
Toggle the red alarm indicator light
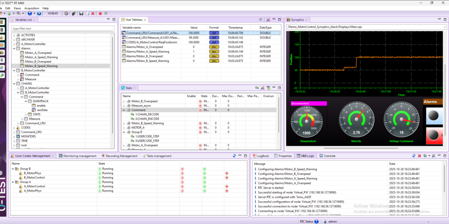pyautogui.click(x=434, y=135)
